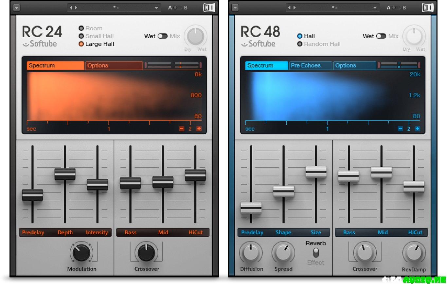Open the preset dropdown arrow in RC 24
This screenshot has width=447, height=284.
pyautogui.click(x=156, y=8)
